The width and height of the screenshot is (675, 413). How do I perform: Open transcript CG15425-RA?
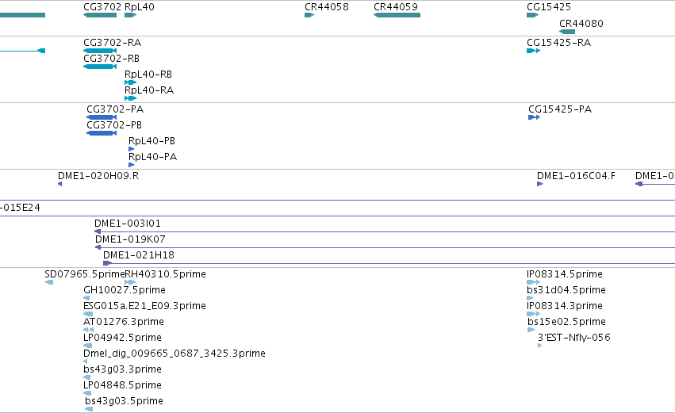click(x=533, y=51)
